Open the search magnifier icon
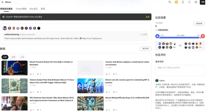Image resolution: width=207 pixels, height=112 pixels. pyautogui.click(x=170, y=2)
